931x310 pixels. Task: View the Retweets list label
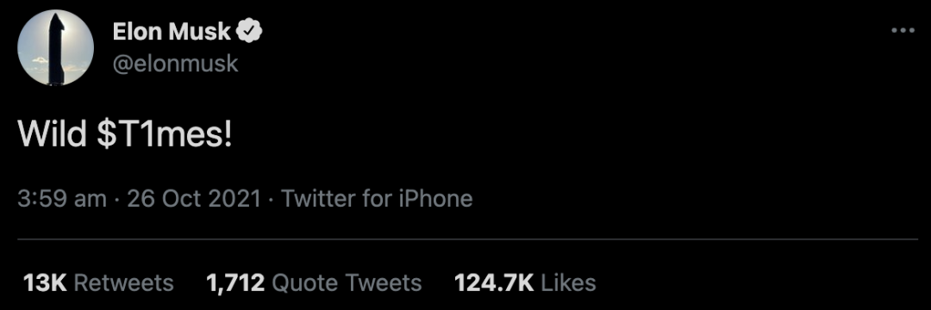tap(125, 282)
